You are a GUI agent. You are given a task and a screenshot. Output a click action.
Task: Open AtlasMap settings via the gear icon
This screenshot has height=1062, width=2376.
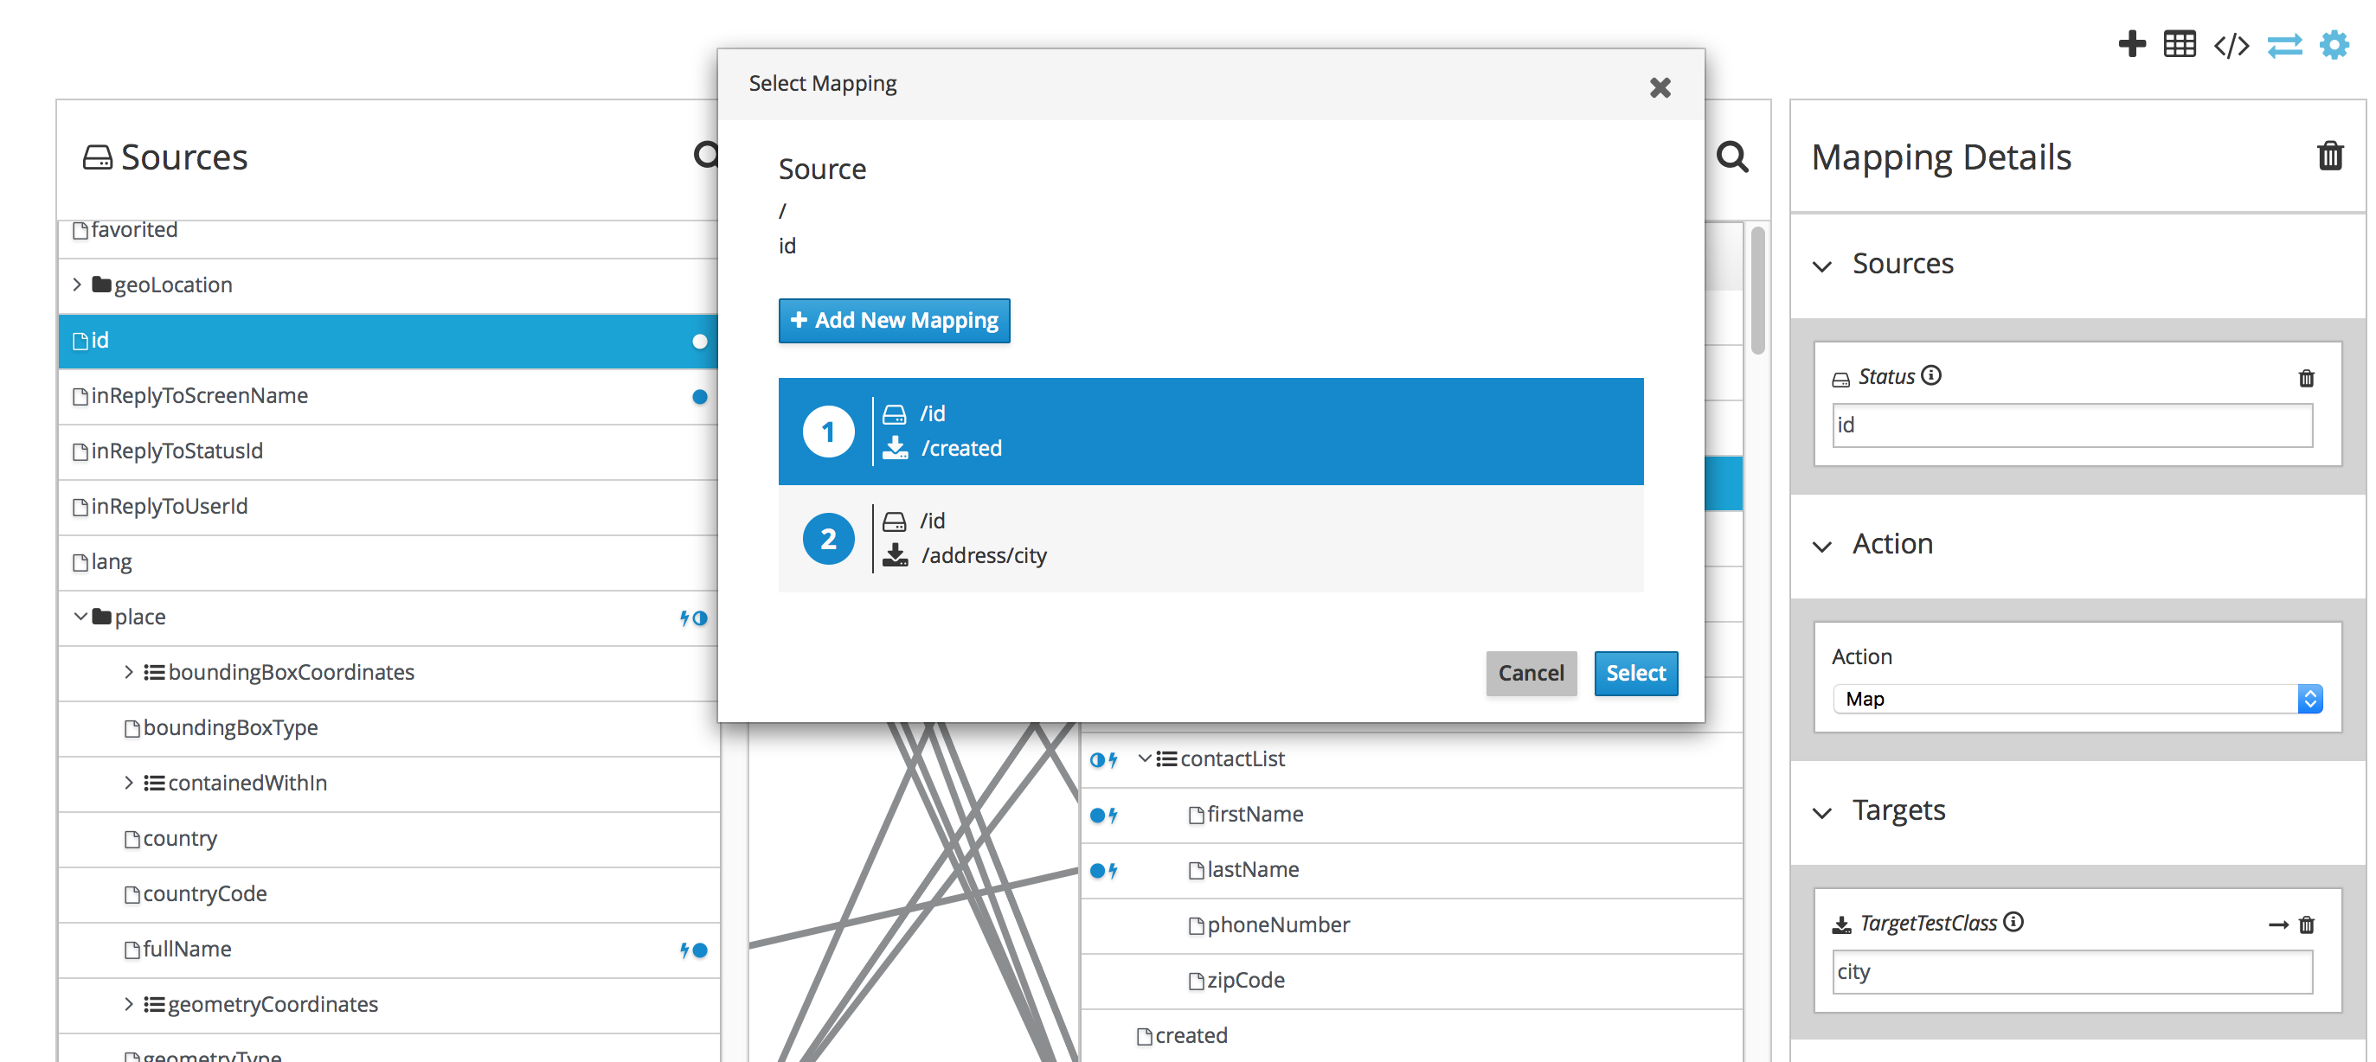click(x=2334, y=43)
